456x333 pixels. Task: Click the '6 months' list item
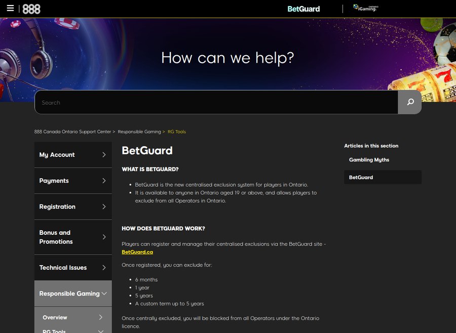[146, 279]
